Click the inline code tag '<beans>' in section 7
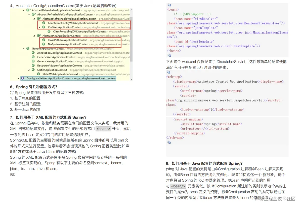The height and width of the screenshot is (207, 301). [103, 129]
